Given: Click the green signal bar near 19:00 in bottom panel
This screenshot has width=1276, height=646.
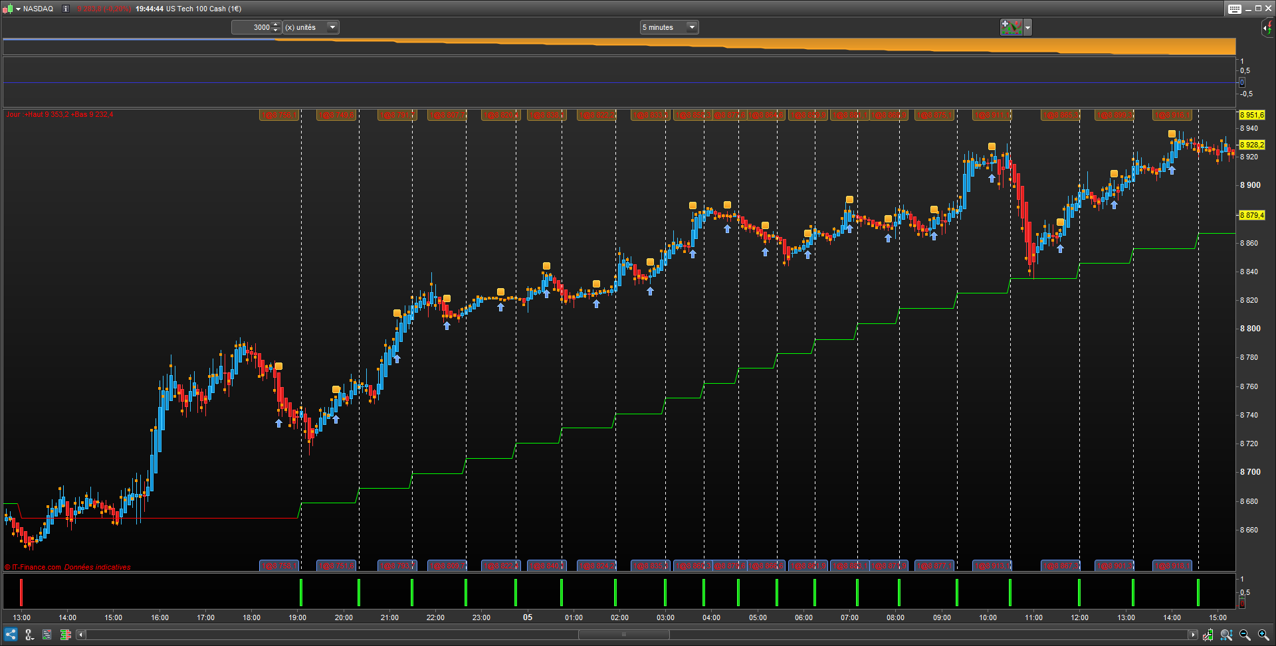Looking at the screenshot, I should coord(301,592).
